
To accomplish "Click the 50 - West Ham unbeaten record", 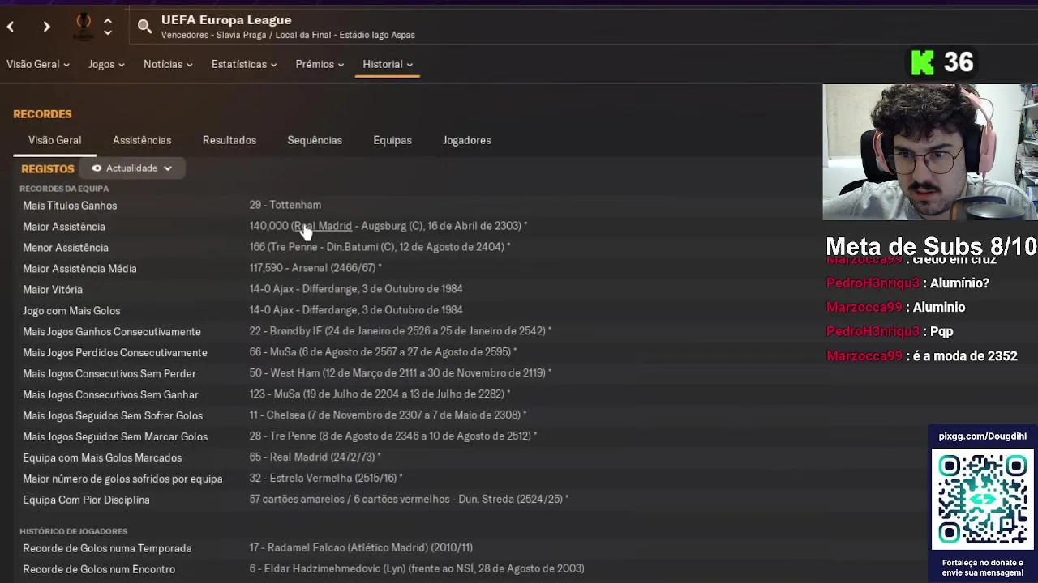I will pos(401,373).
